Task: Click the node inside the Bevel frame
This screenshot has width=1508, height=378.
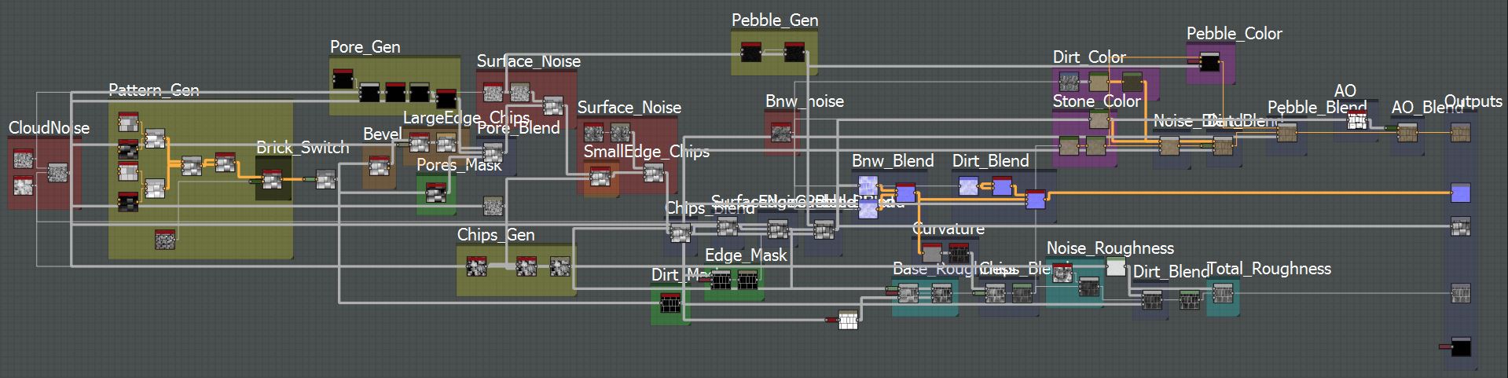Action: [380, 166]
